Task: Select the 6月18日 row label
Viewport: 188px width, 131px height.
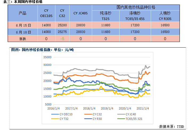Action: (x=23, y=32)
